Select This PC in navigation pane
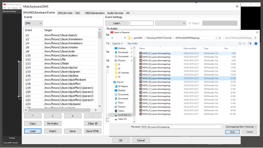Image resolution: width=263 pixels, height=148 pixels. click(120, 82)
